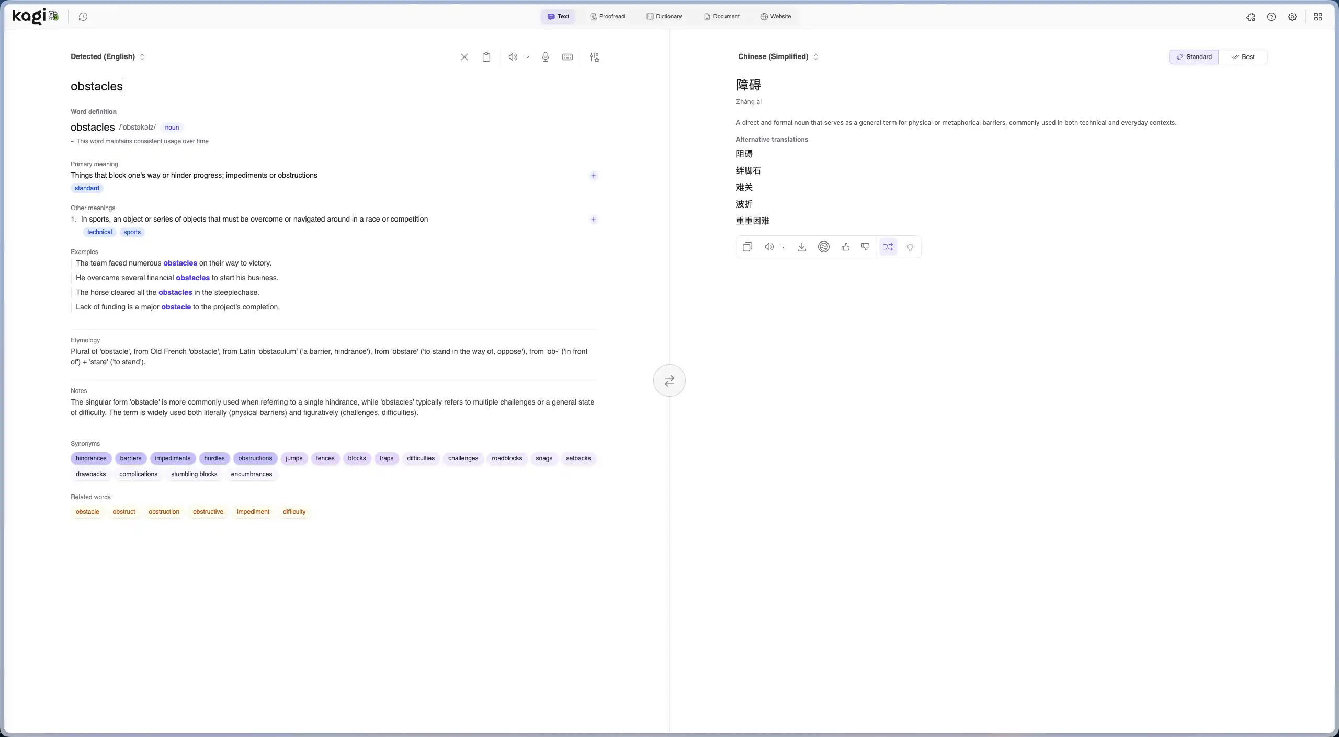Clear the source text
The image size is (1339, 737).
point(464,57)
